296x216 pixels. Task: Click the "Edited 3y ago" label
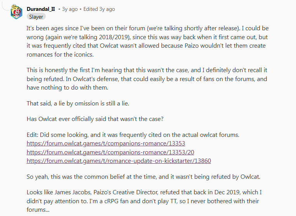[x=99, y=9]
